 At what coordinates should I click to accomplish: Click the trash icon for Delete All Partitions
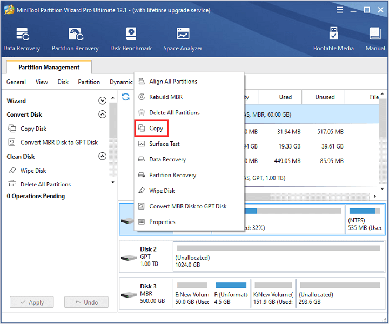coord(142,112)
